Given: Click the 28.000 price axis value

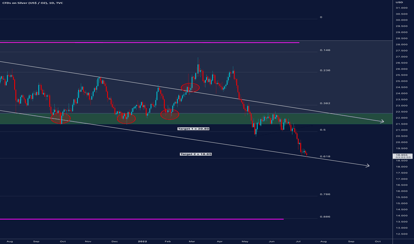Looking at the screenshot, I should (x=401, y=44).
